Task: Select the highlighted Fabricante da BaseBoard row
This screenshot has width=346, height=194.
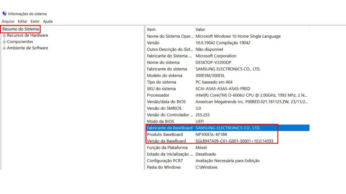Action: (227, 128)
